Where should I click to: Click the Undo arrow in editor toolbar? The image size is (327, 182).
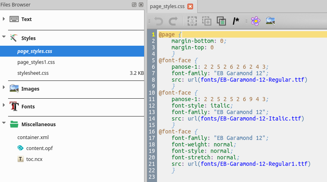coord(159,21)
